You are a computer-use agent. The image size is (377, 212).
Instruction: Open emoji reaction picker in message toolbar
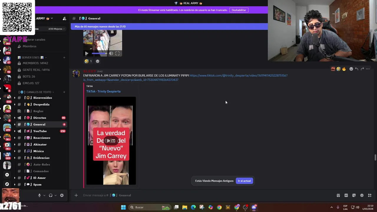pos(351,69)
